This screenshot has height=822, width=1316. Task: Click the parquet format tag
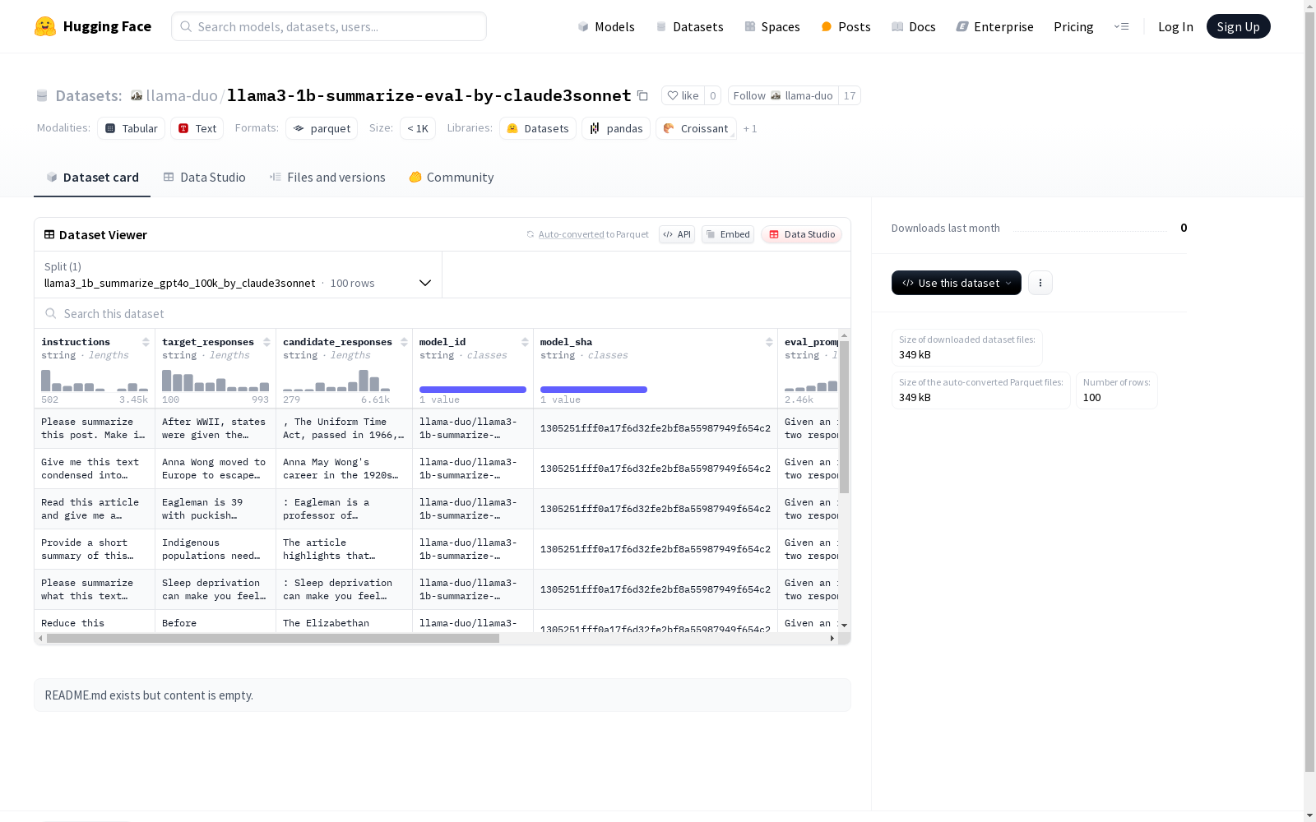(x=322, y=128)
